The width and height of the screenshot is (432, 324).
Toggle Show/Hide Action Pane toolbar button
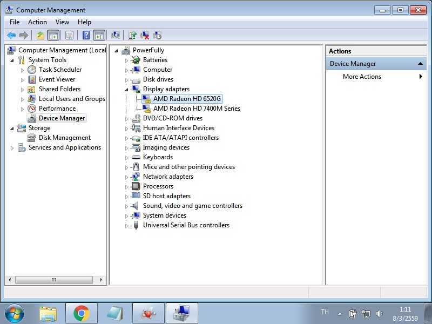coord(99,36)
